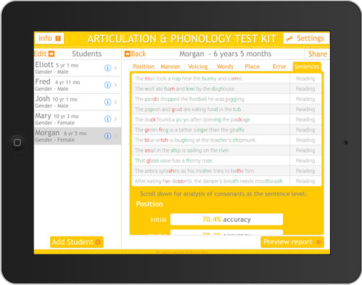Select sentence "The snail in the ship"

[x=211, y=150]
